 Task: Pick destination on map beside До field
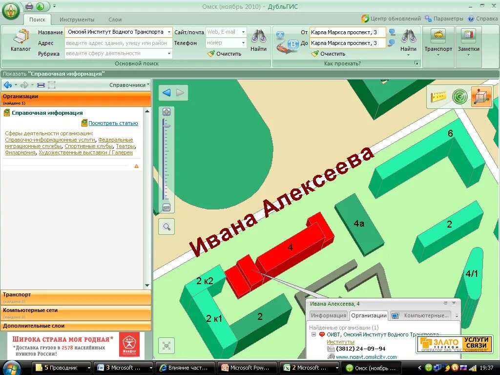(x=392, y=43)
